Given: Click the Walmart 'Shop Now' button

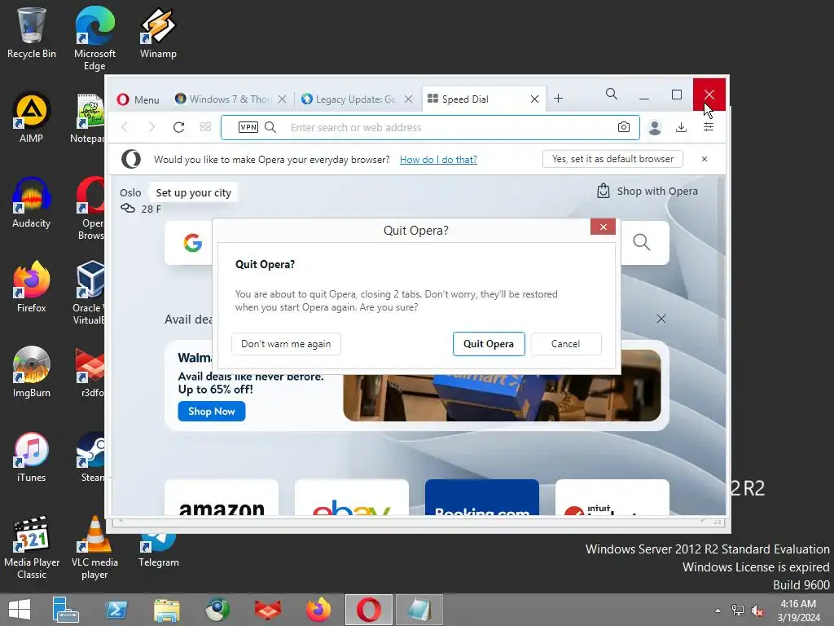Looking at the screenshot, I should [x=211, y=412].
